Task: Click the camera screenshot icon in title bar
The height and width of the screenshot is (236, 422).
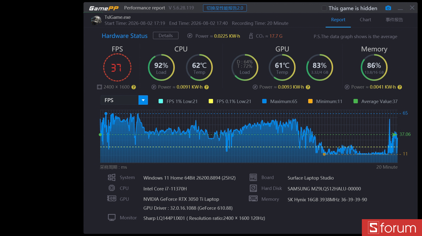Action: tap(388, 8)
